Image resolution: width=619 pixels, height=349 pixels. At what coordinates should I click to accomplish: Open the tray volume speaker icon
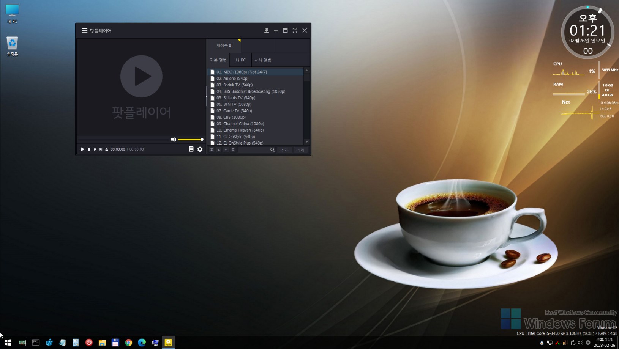coord(580,343)
